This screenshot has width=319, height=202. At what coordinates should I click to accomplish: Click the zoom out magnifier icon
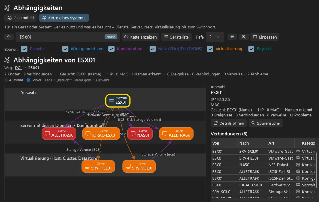(x=232, y=37)
